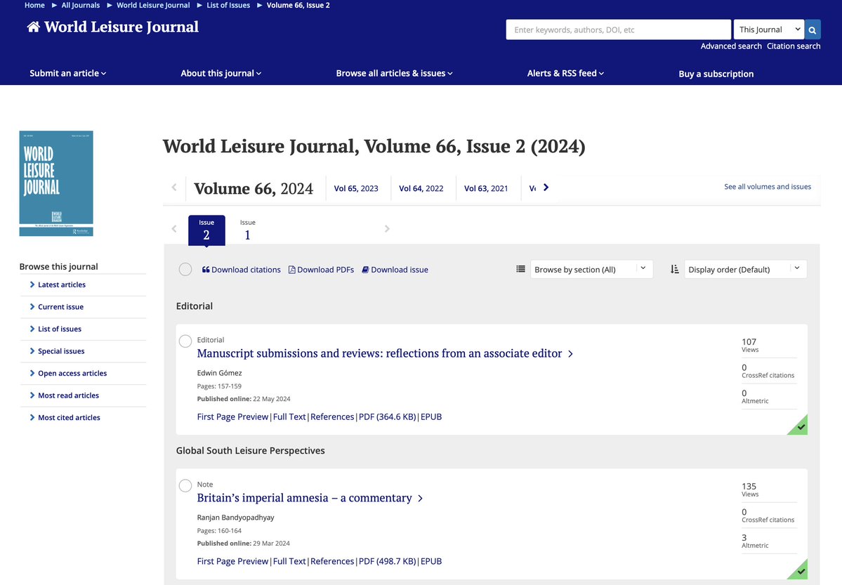This screenshot has height=585, width=842.
Task: Select the Manuscript submissions article checkbox
Action: [x=185, y=341]
